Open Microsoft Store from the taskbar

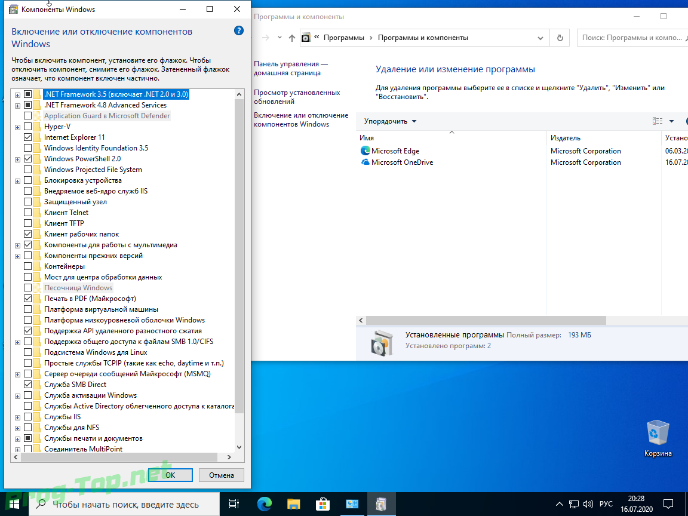pos(322,503)
